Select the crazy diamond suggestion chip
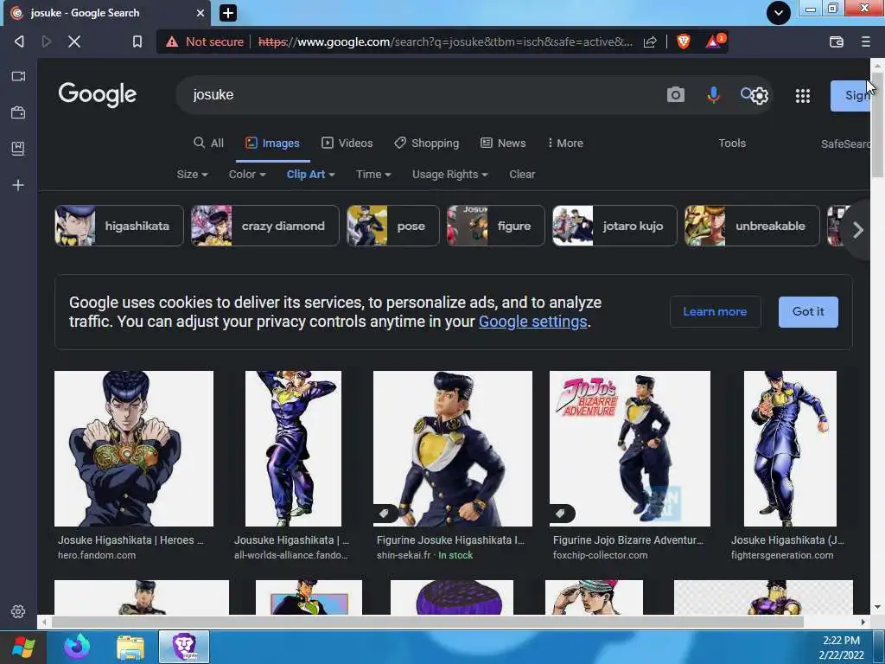Image resolution: width=885 pixels, height=664 pixels. click(265, 226)
